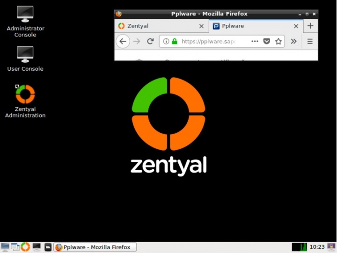Viewport: 337px width, 253px height.
Task: Click Firefox back navigation arrow
Action: pos(123,41)
